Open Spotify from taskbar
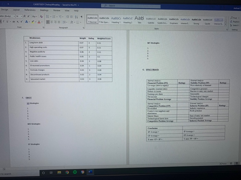The width and height of the screenshot is (241, 180). 75,172
